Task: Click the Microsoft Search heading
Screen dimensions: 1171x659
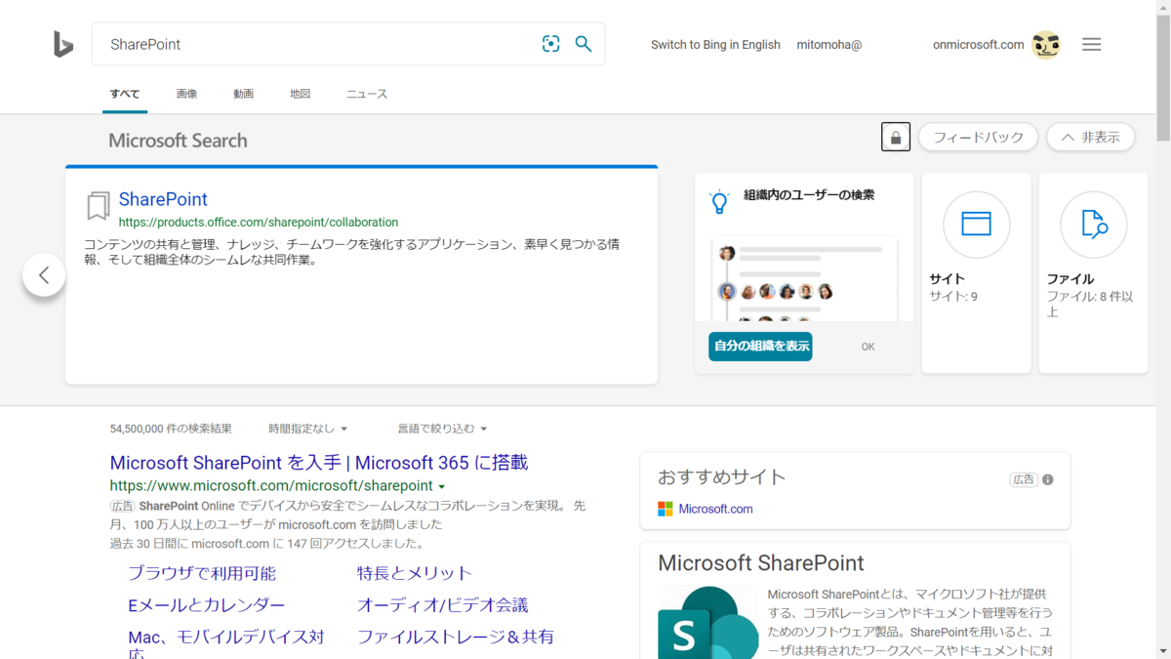Action: [178, 141]
